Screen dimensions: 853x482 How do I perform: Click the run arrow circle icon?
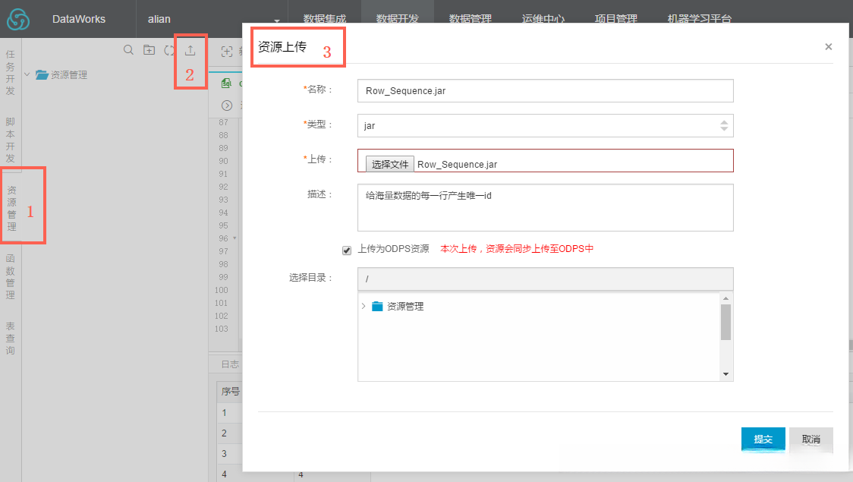(227, 106)
